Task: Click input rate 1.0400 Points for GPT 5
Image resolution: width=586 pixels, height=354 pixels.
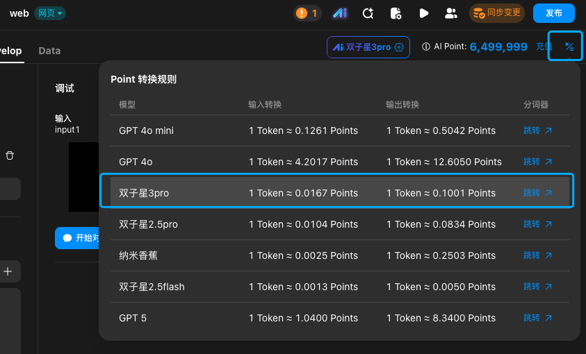Action: 304,318
